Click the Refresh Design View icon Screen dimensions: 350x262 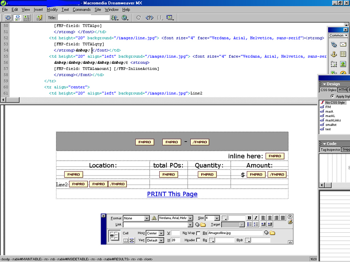(139, 18)
